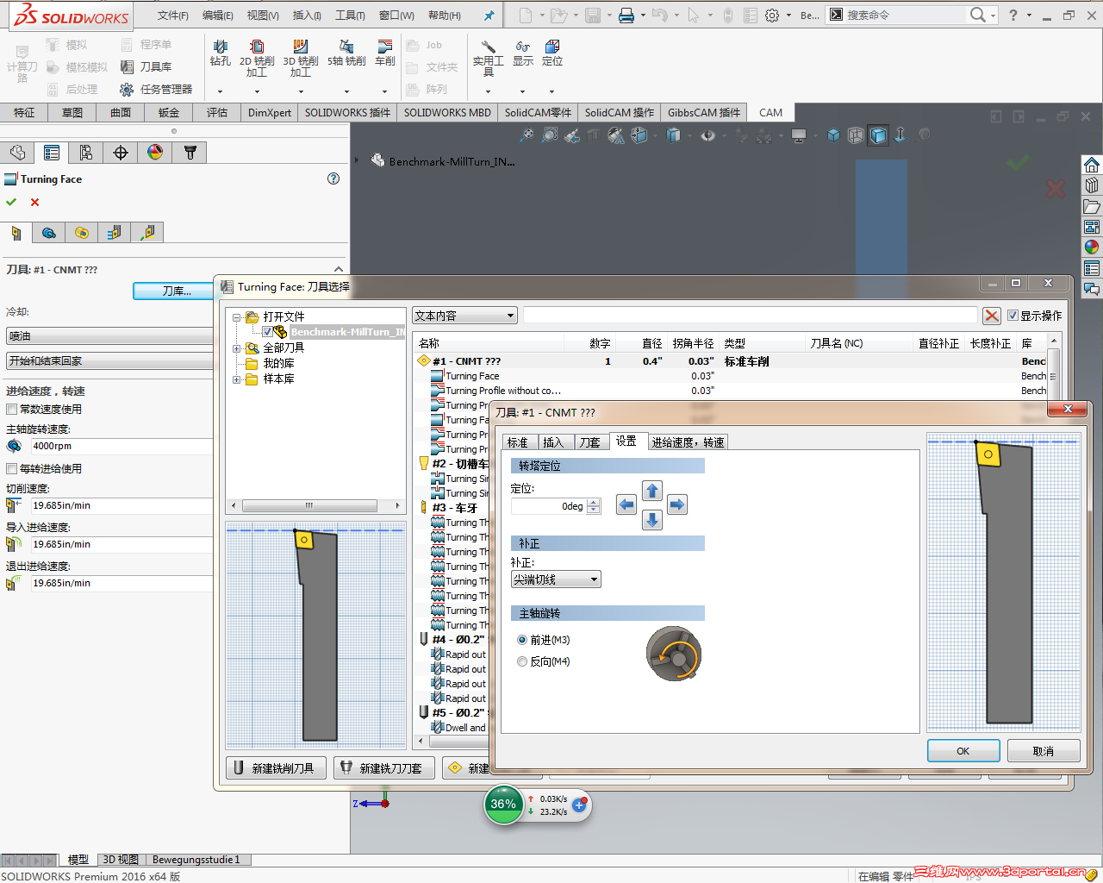Image resolution: width=1103 pixels, height=883 pixels.
Task: Click OK in the tool dialog
Action: (963, 751)
